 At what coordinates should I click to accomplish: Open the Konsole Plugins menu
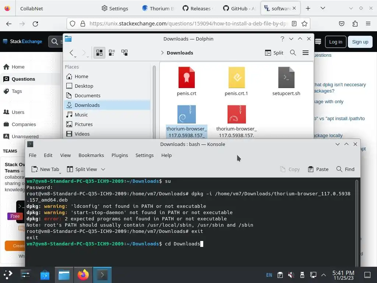tap(120, 155)
